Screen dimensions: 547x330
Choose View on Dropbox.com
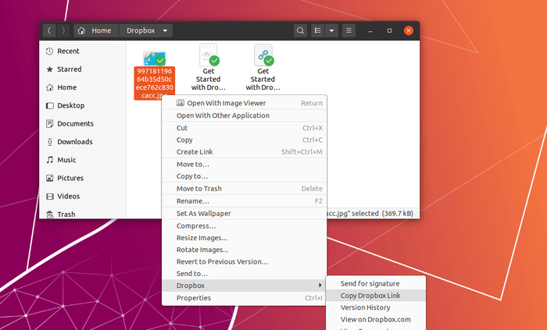coord(376,320)
